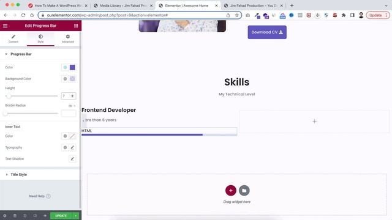Close the Elementor Awesome Home tab
The height and width of the screenshot is (220, 392).
[216, 5]
